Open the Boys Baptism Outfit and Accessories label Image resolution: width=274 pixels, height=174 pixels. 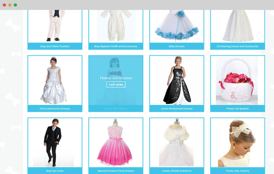[x=116, y=46]
